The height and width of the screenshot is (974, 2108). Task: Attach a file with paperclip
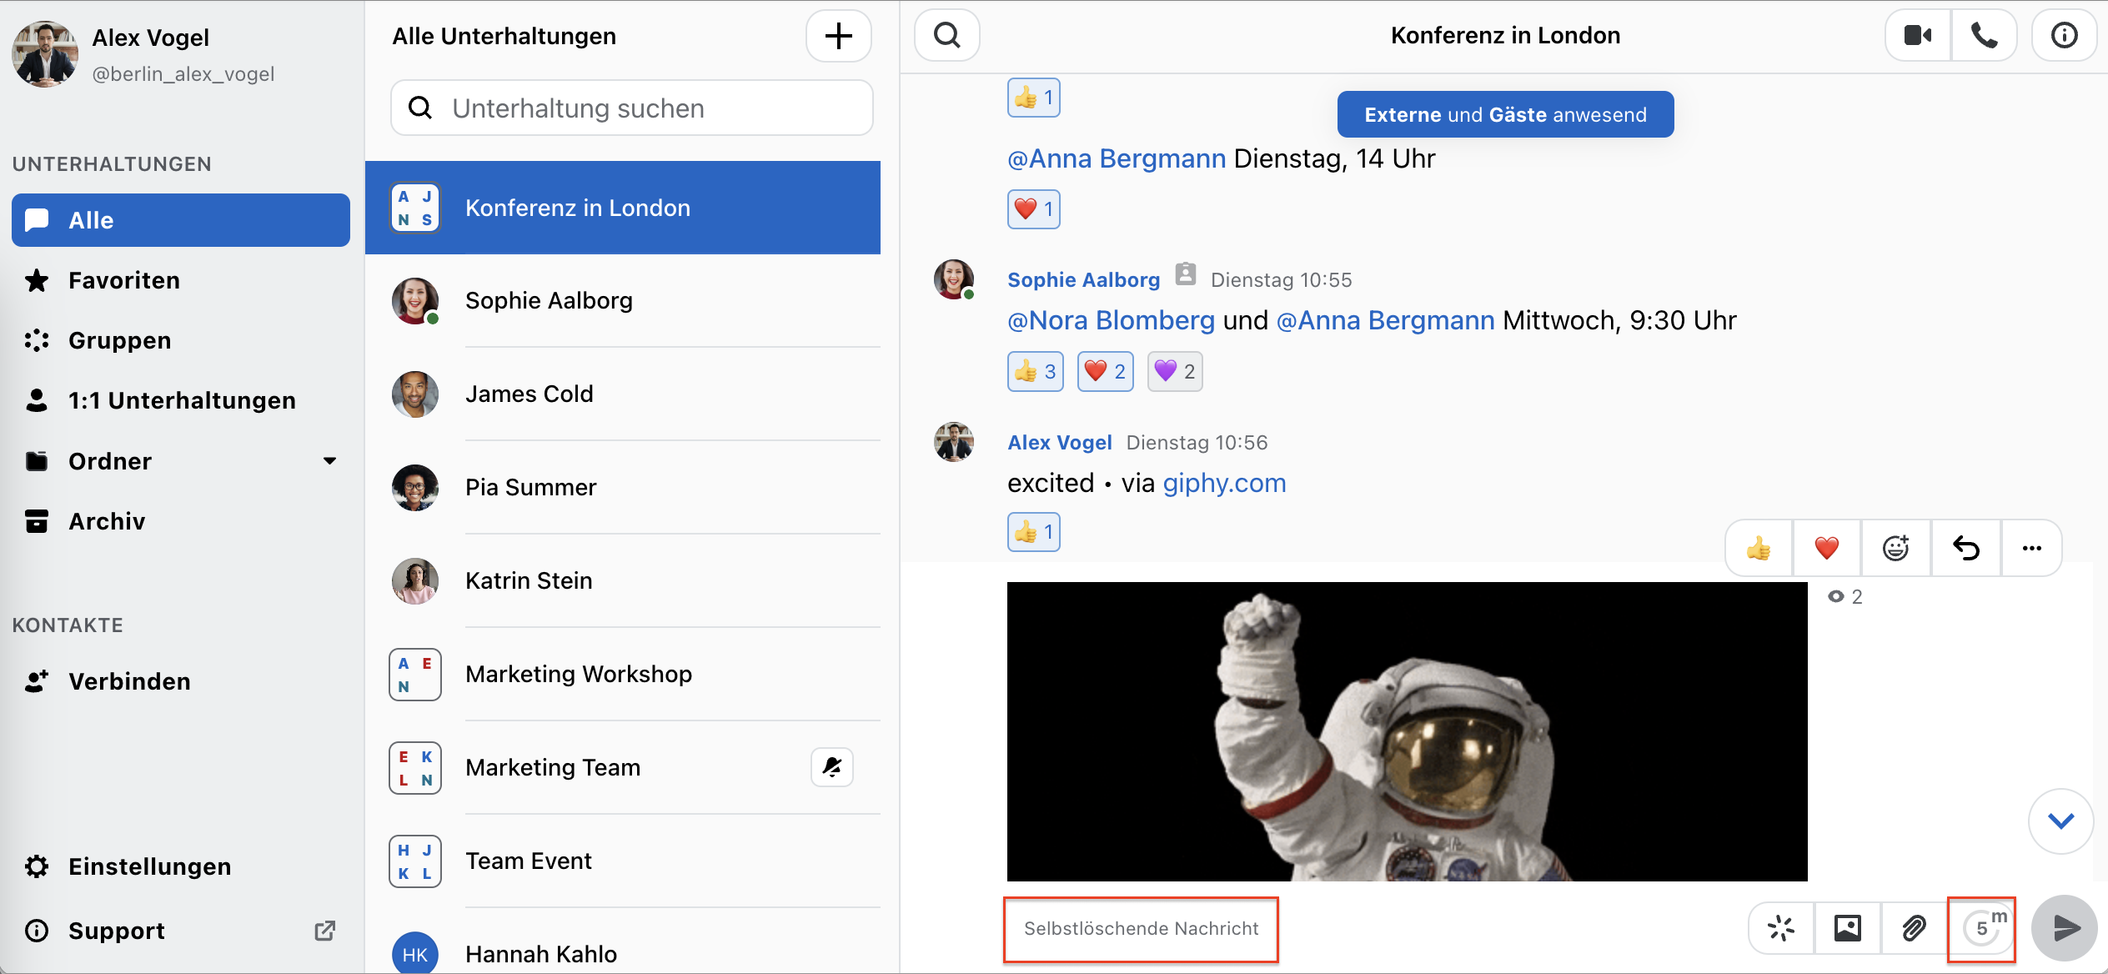(1914, 928)
